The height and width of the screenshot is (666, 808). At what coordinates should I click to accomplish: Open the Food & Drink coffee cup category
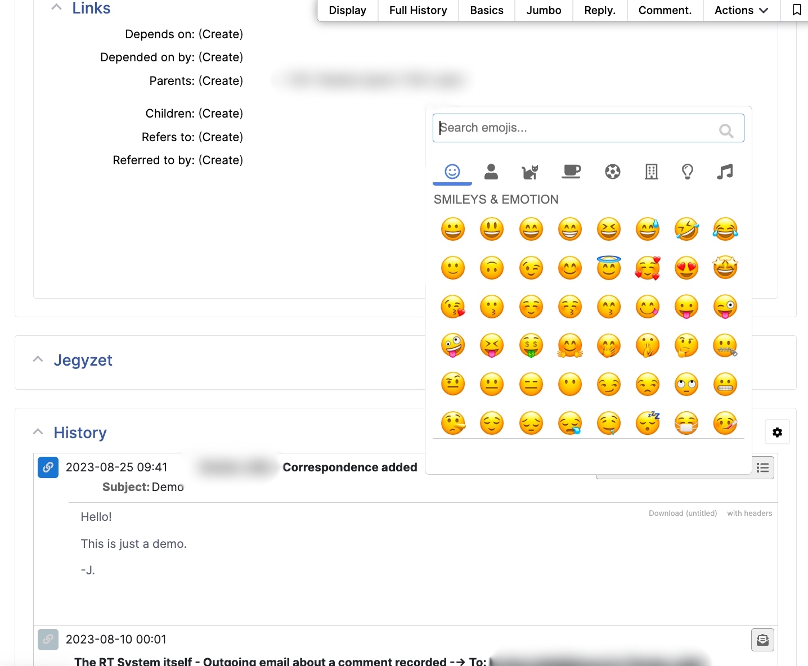pos(571,172)
